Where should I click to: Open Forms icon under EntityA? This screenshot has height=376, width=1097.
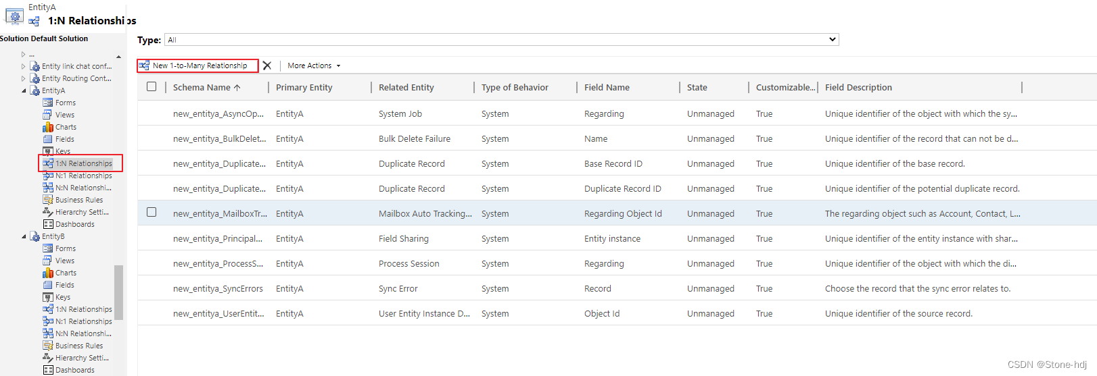pos(47,103)
